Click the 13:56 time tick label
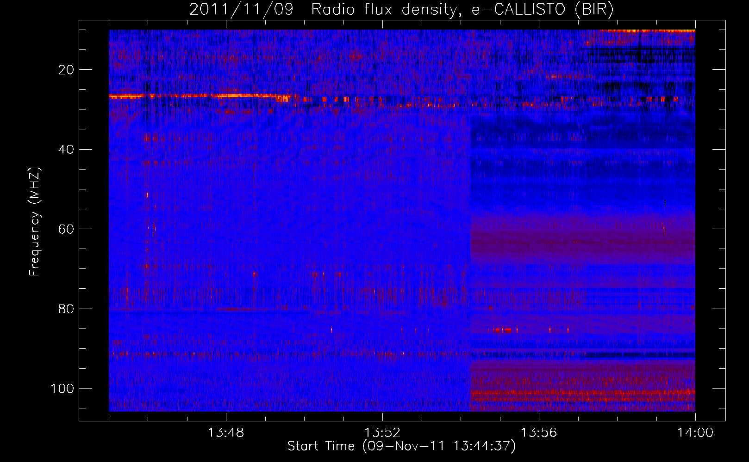Viewport: 749px width, 462px height. 539,433
